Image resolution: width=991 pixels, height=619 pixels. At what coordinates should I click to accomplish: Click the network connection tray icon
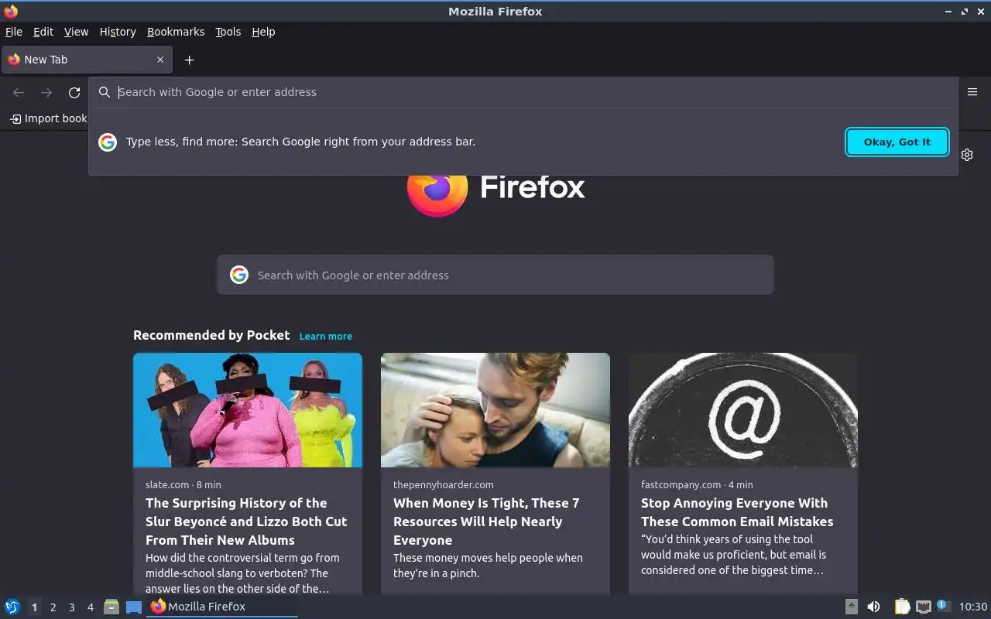[923, 607]
